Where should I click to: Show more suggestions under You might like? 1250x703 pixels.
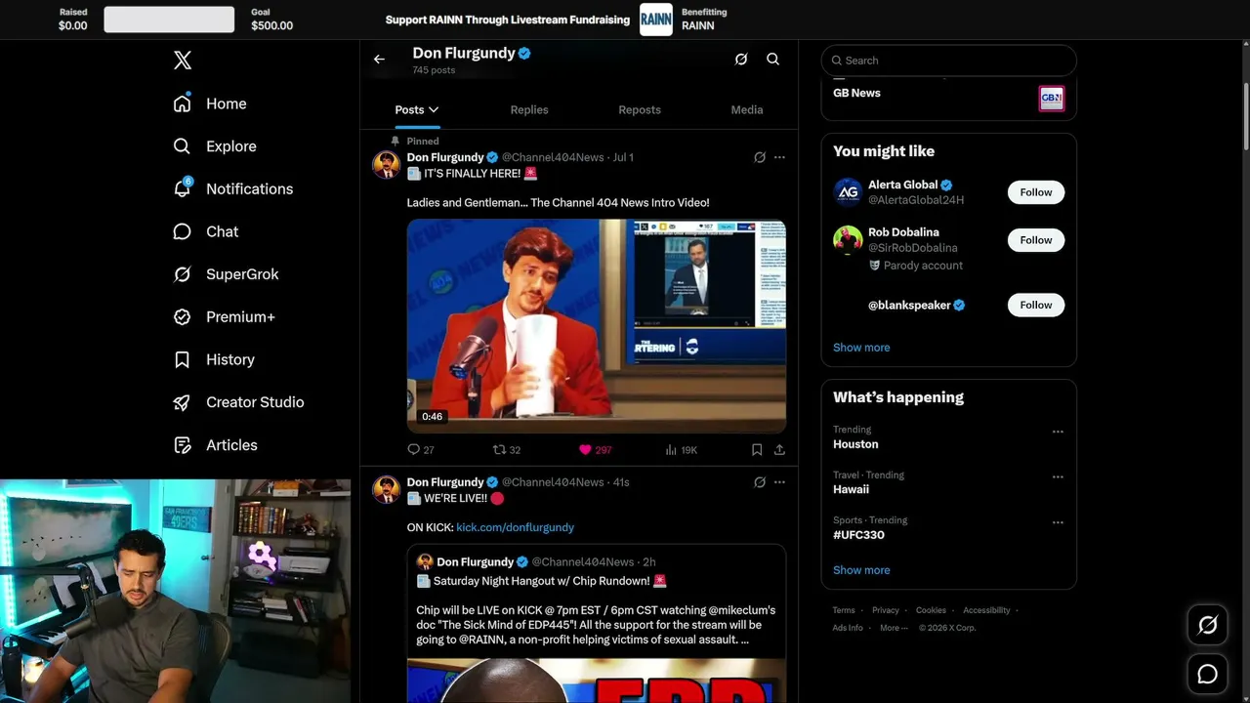[861, 348]
